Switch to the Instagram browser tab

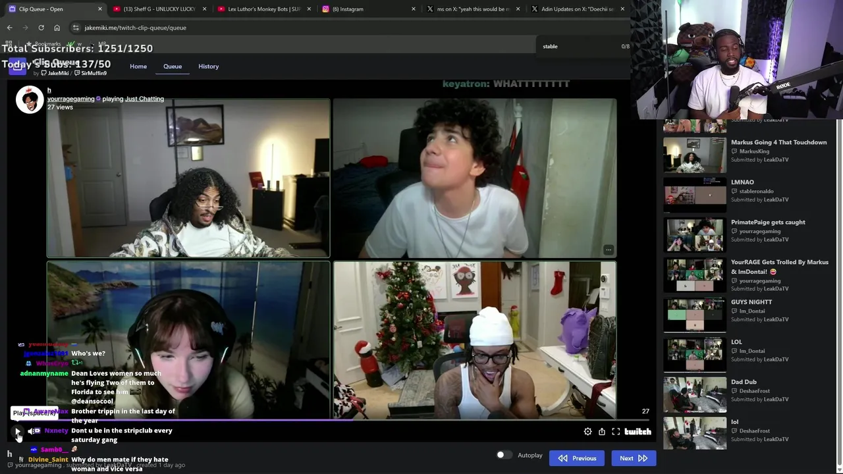click(369, 9)
